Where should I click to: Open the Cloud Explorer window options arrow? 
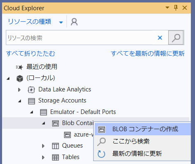coord(167,7)
